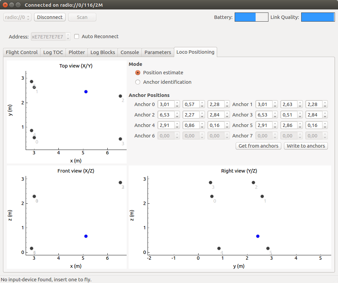Click the Battery level bar
The height and width of the screenshot is (283, 338).
point(251,17)
